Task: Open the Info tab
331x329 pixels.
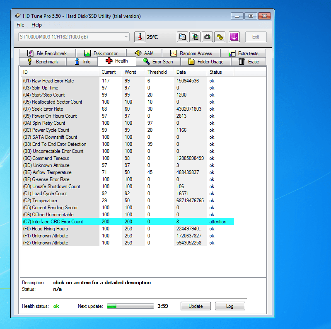Action: 82,62
